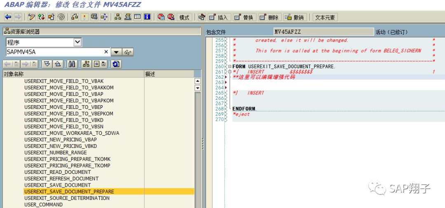Image resolution: width=445 pixels, height=208 pixels.
Task: Expand all nodes with double down arrows
Action: pos(47,64)
